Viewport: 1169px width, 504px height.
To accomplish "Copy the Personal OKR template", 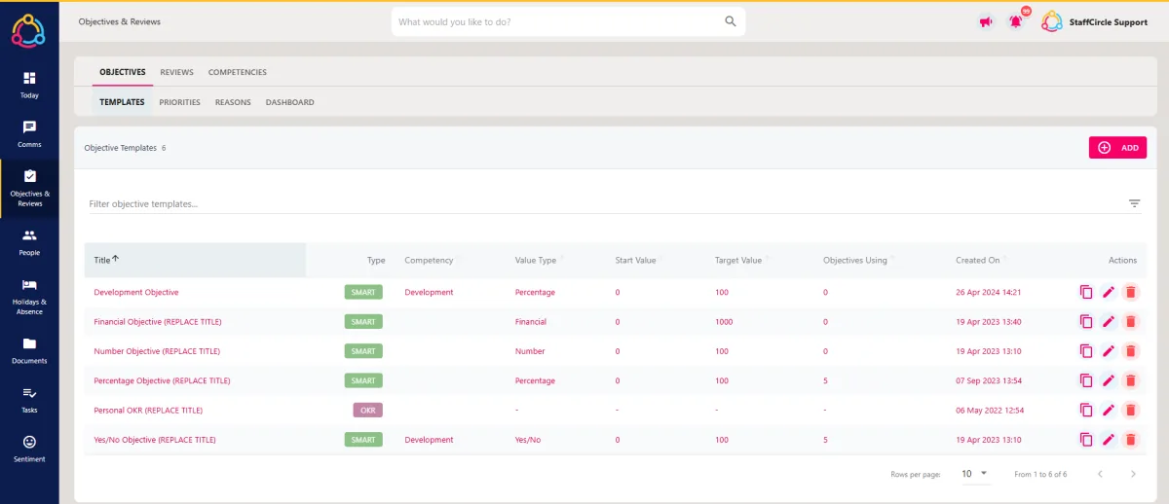I will pos(1086,411).
